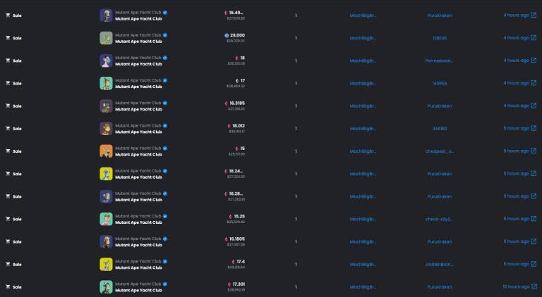Click external link icon in cheapest_o row
The width and height of the screenshot is (542, 297).
click(x=534, y=151)
